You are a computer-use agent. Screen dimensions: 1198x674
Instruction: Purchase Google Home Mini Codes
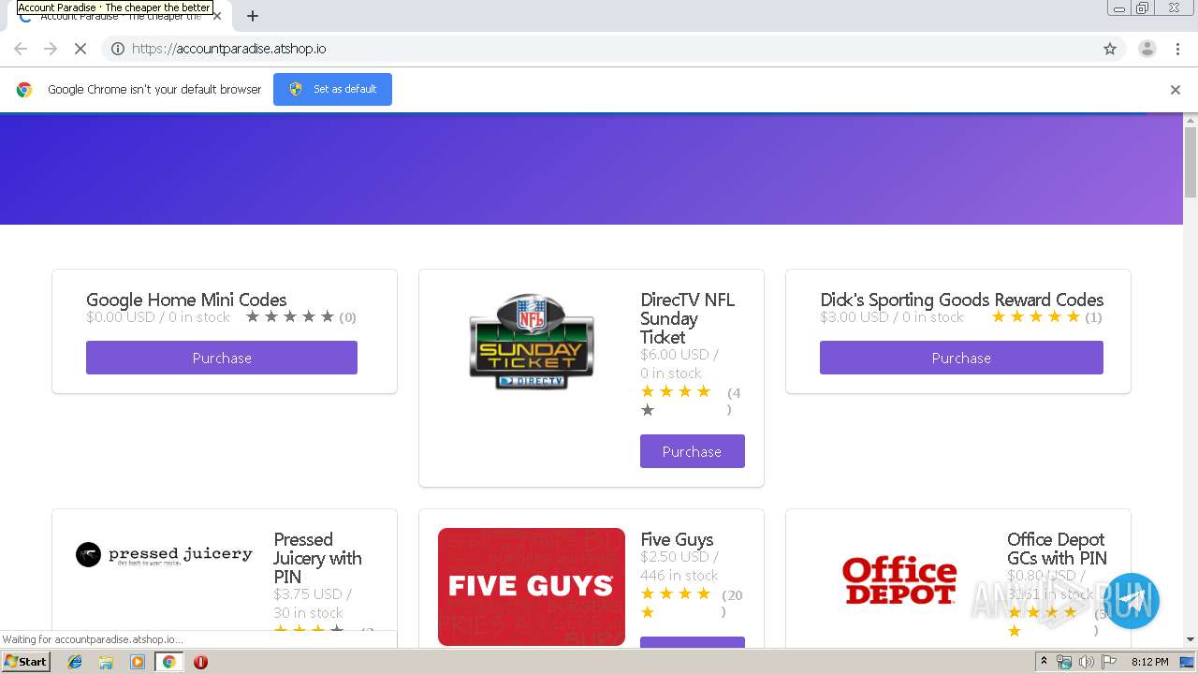[222, 358]
